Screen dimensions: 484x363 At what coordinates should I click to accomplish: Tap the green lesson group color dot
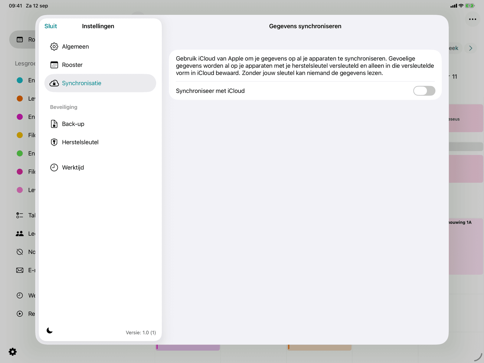pos(20,153)
